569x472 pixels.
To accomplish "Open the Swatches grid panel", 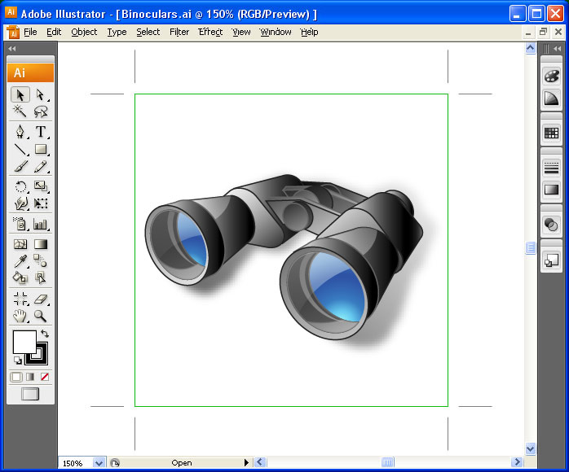I will tap(551, 133).
